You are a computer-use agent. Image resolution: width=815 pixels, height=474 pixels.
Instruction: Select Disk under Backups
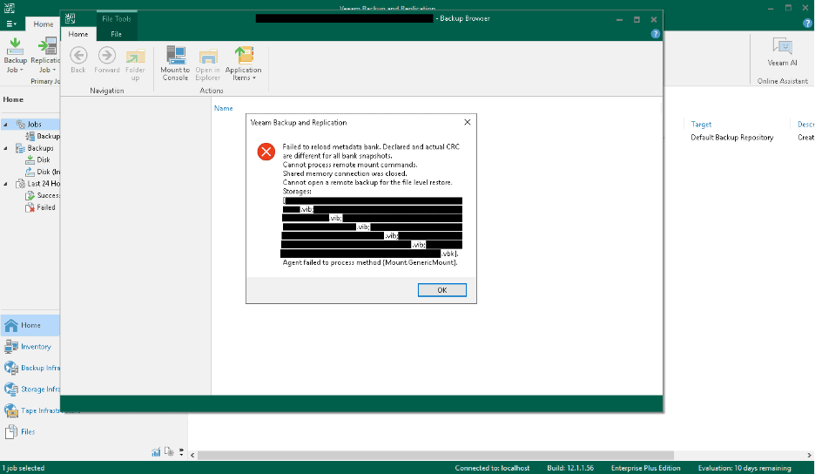[x=44, y=159]
